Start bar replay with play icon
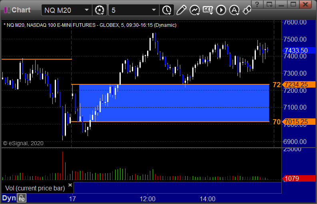317x204 pixels. pos(221,10)
